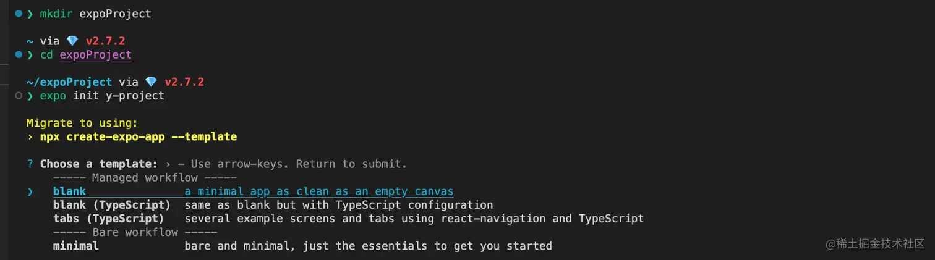The image size is (935, 260).
Task: Click the Bare workflow section header
Action: coord(135,232)
